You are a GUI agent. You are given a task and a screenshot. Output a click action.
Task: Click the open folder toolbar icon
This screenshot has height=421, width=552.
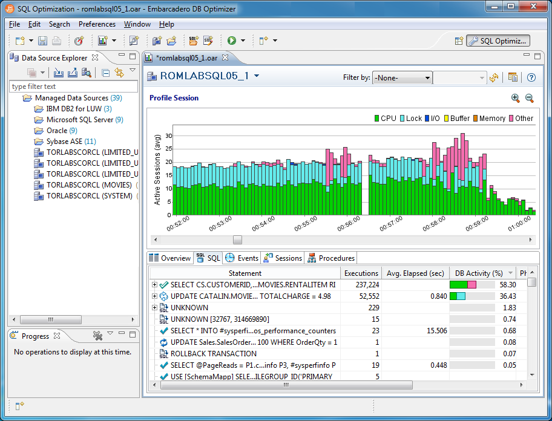171,41
